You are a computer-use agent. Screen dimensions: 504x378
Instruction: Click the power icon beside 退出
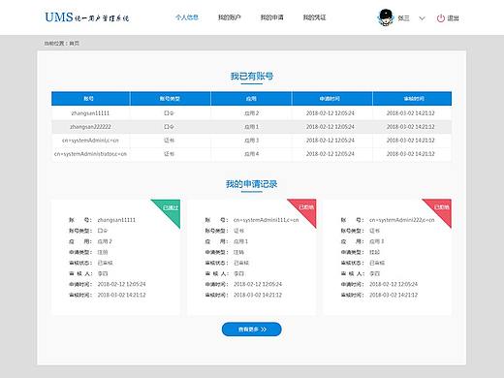pos(441,18)
